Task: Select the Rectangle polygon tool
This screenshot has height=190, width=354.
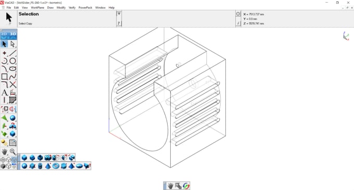Action: coord(4,77)
